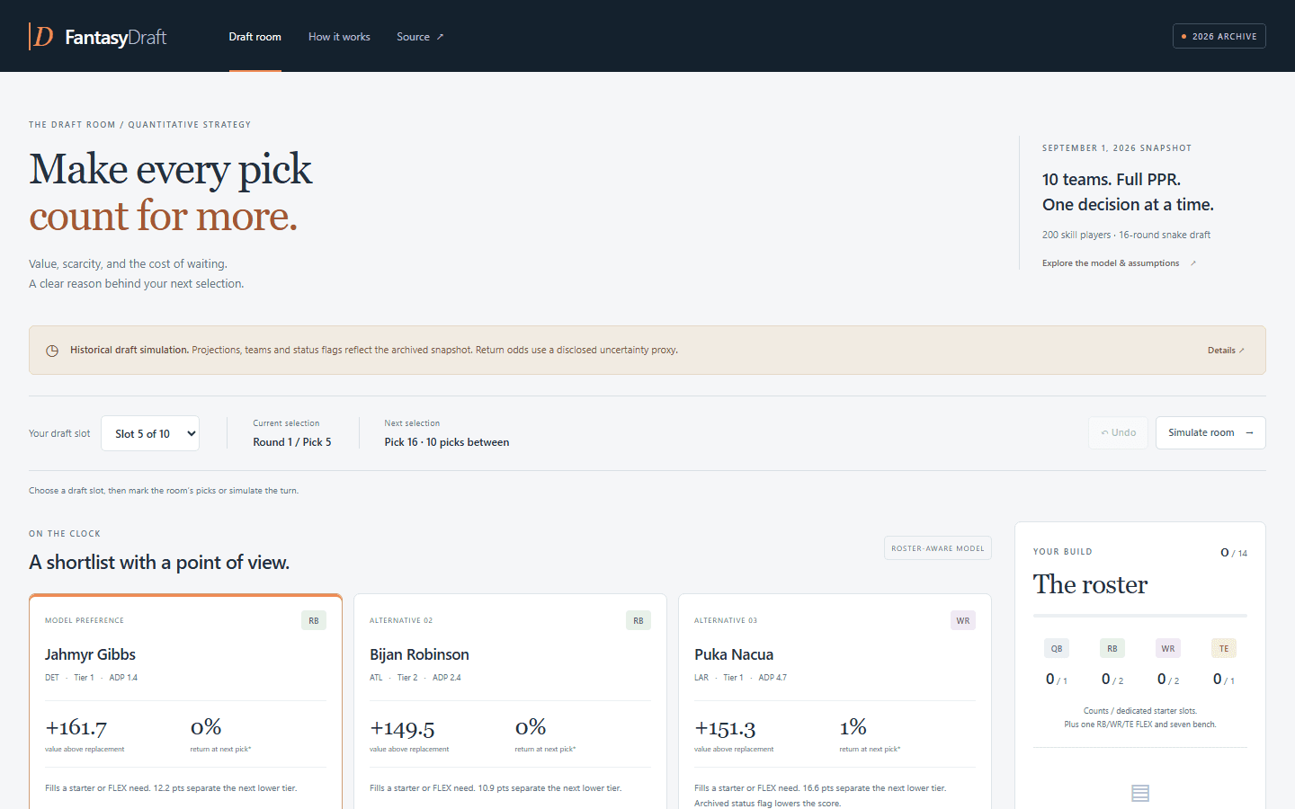
Task: Open the draft slot dropdown
Action: pos(150,433)
